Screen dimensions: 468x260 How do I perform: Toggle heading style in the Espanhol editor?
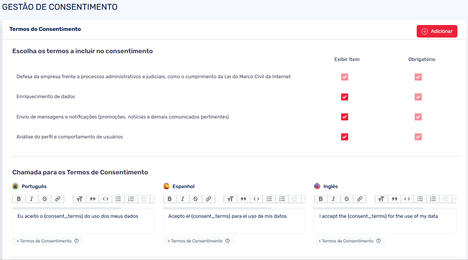(x=230, y=199)
